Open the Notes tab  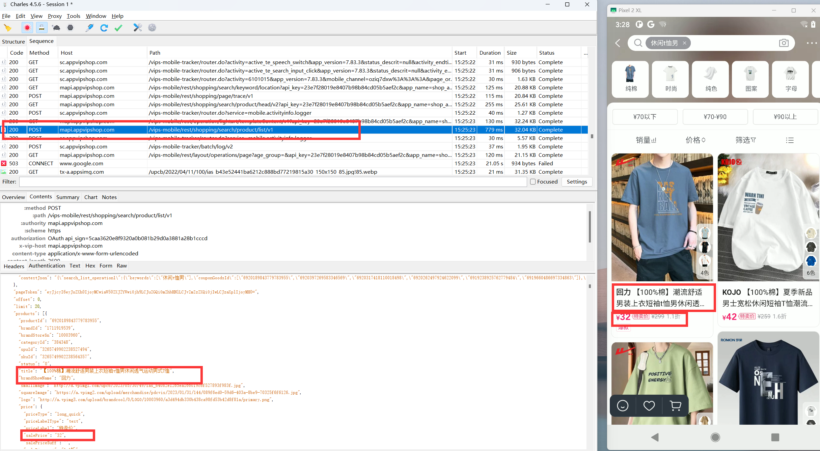click(109, 197)
